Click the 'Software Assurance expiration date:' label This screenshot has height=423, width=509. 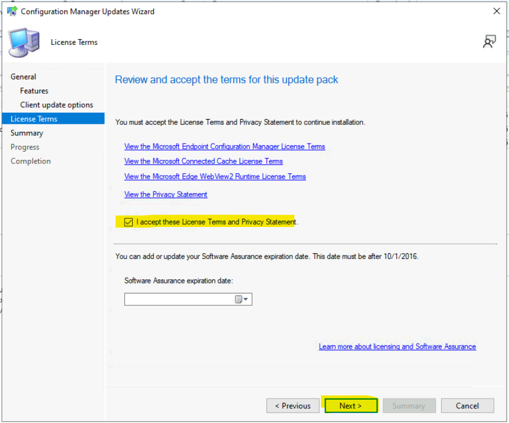179,281
